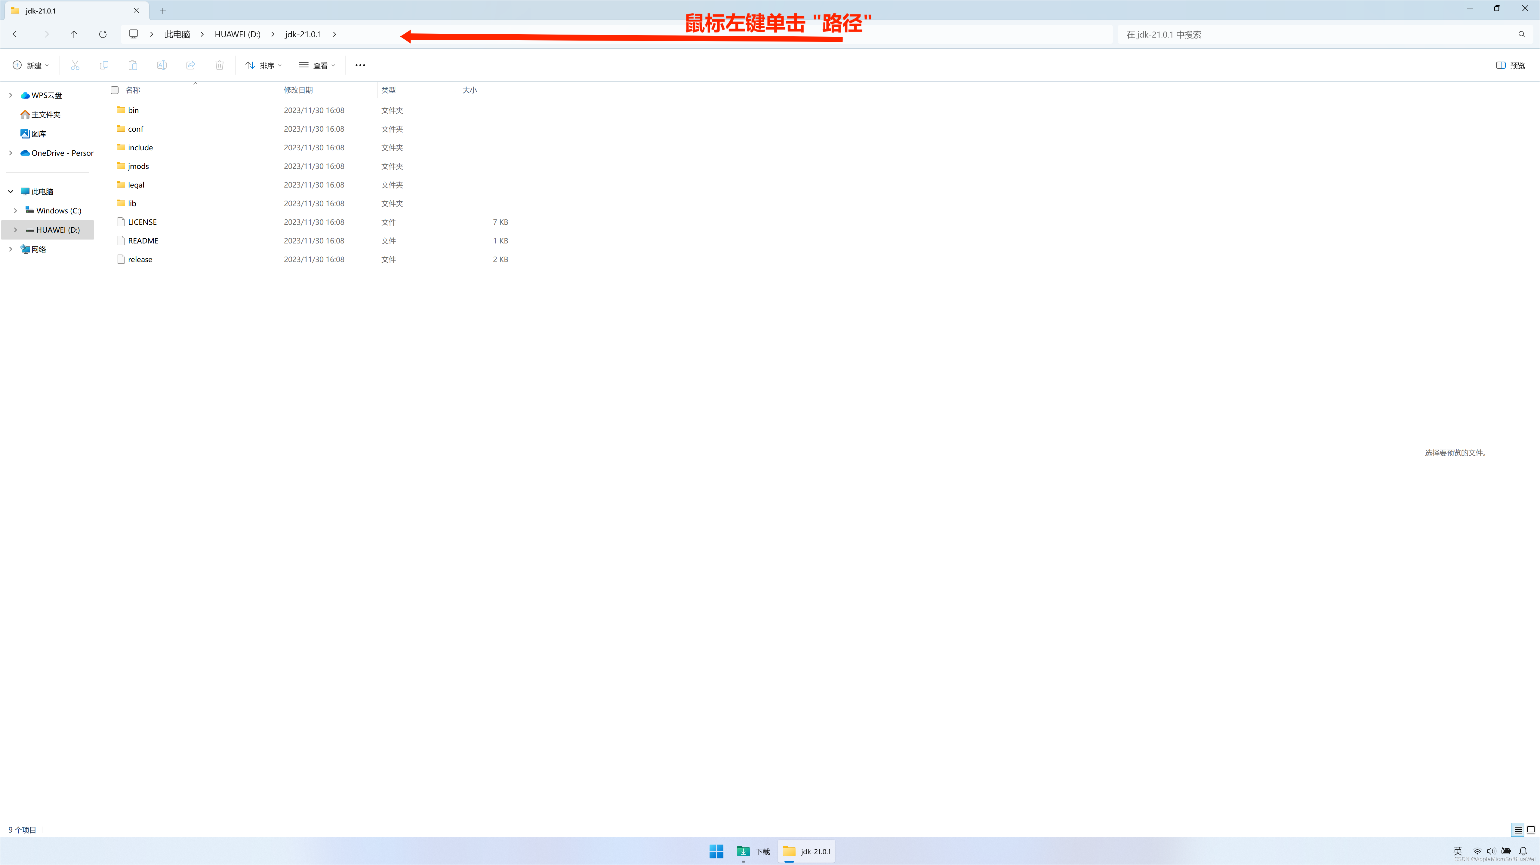
Task: Click the rename icon in toolbar
Action: click(x=162, y=65)
